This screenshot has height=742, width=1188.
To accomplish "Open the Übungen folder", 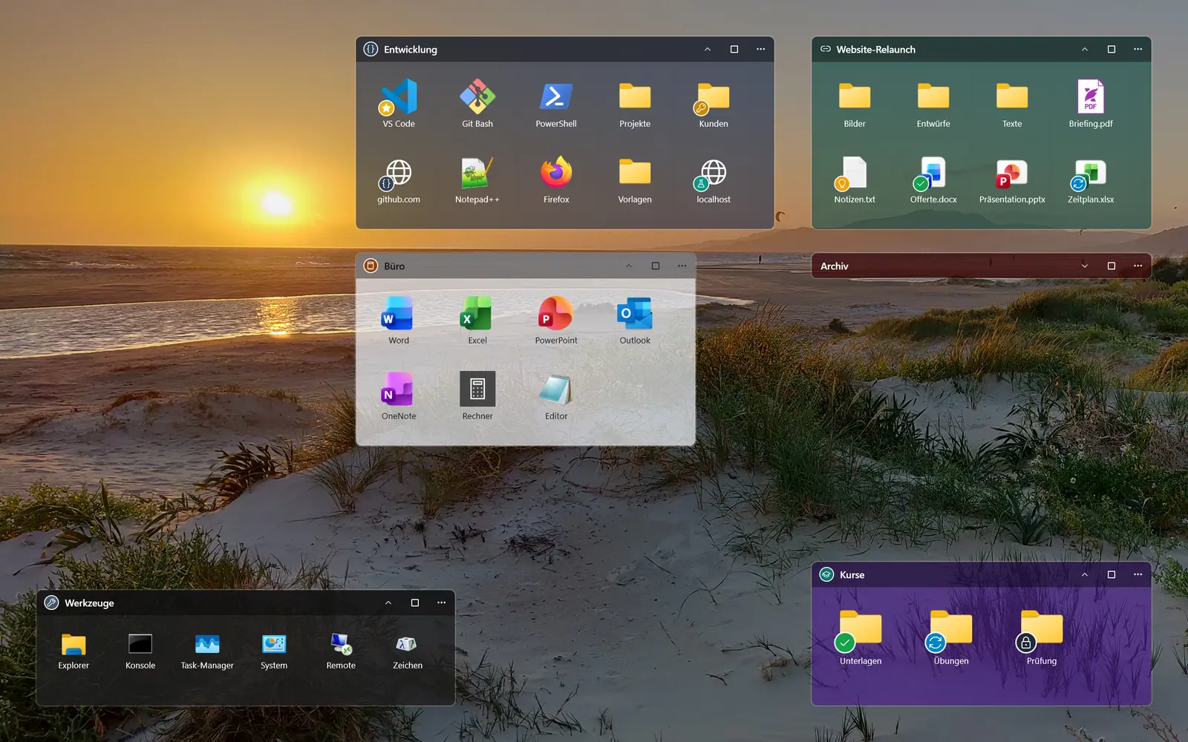I will tap(951, 637).
